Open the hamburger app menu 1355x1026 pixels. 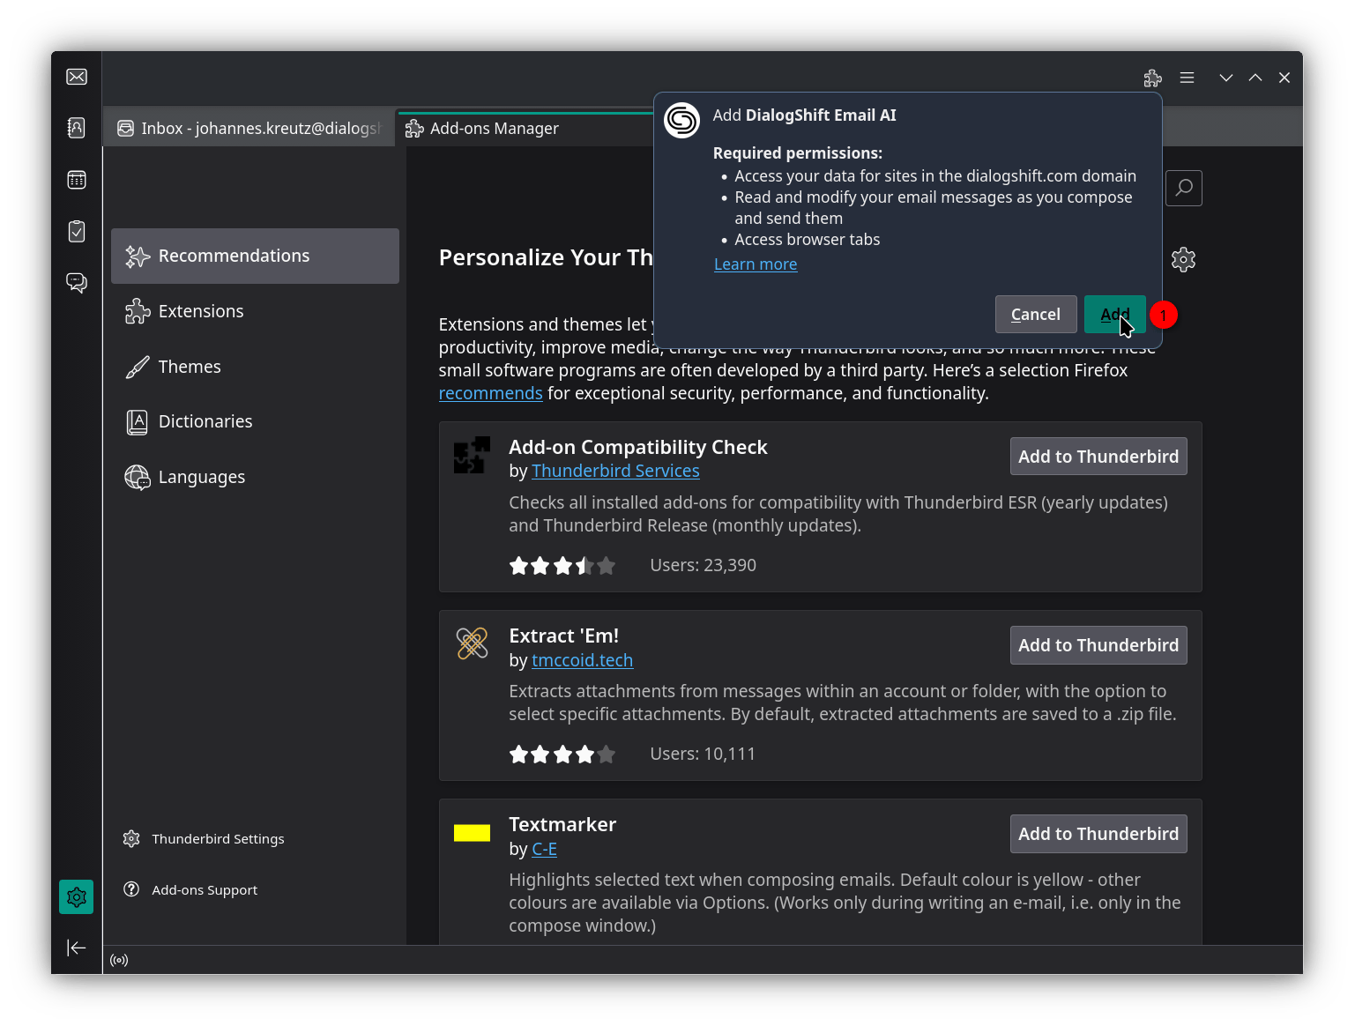point(1187,78)
